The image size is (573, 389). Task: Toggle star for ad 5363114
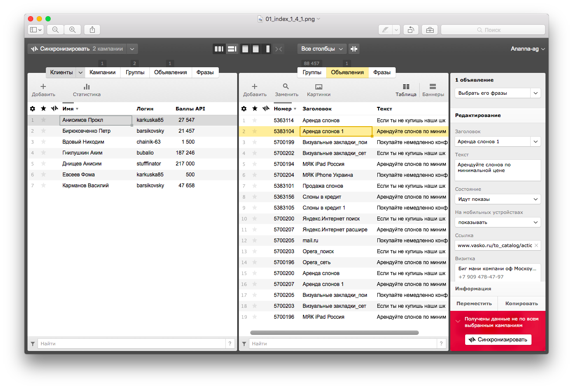[255, 120]
